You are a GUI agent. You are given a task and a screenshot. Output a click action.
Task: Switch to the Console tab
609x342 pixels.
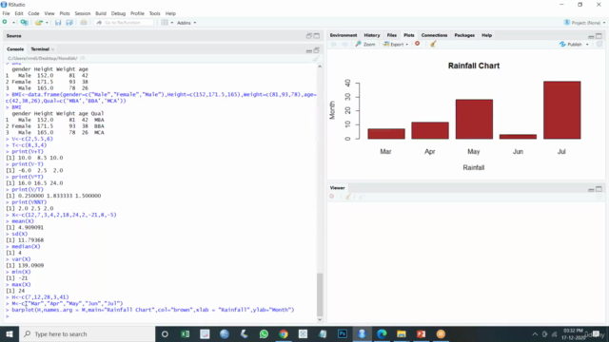pyautogui.click(x=15, y=49)
